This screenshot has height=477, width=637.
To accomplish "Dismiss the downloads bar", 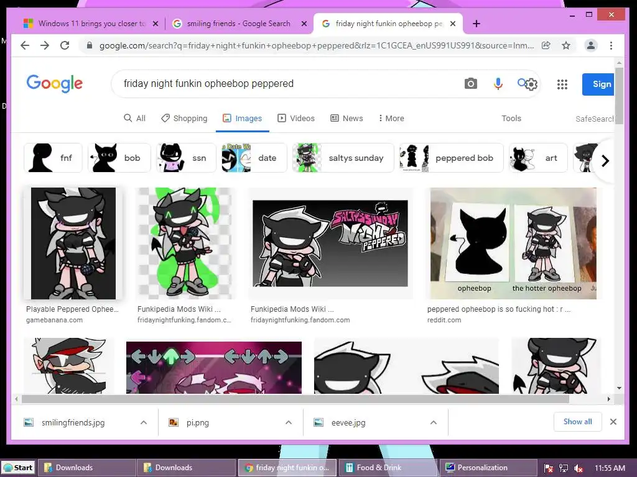I will pos(613,422).
